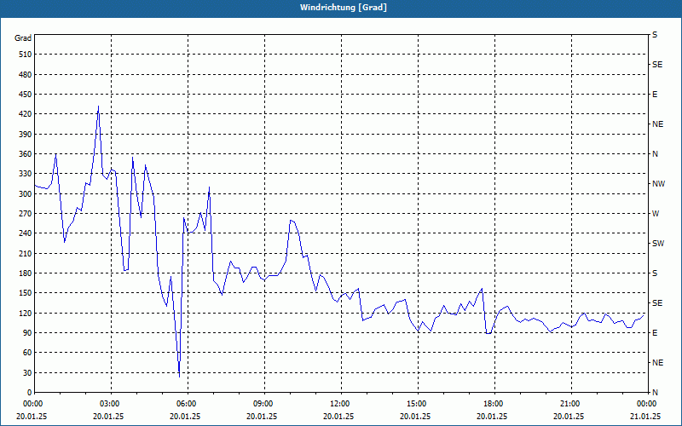Select the 150 value on left axis
This screenshot has height=426, width=682.
pyautogui.click(x=26, y=293)
